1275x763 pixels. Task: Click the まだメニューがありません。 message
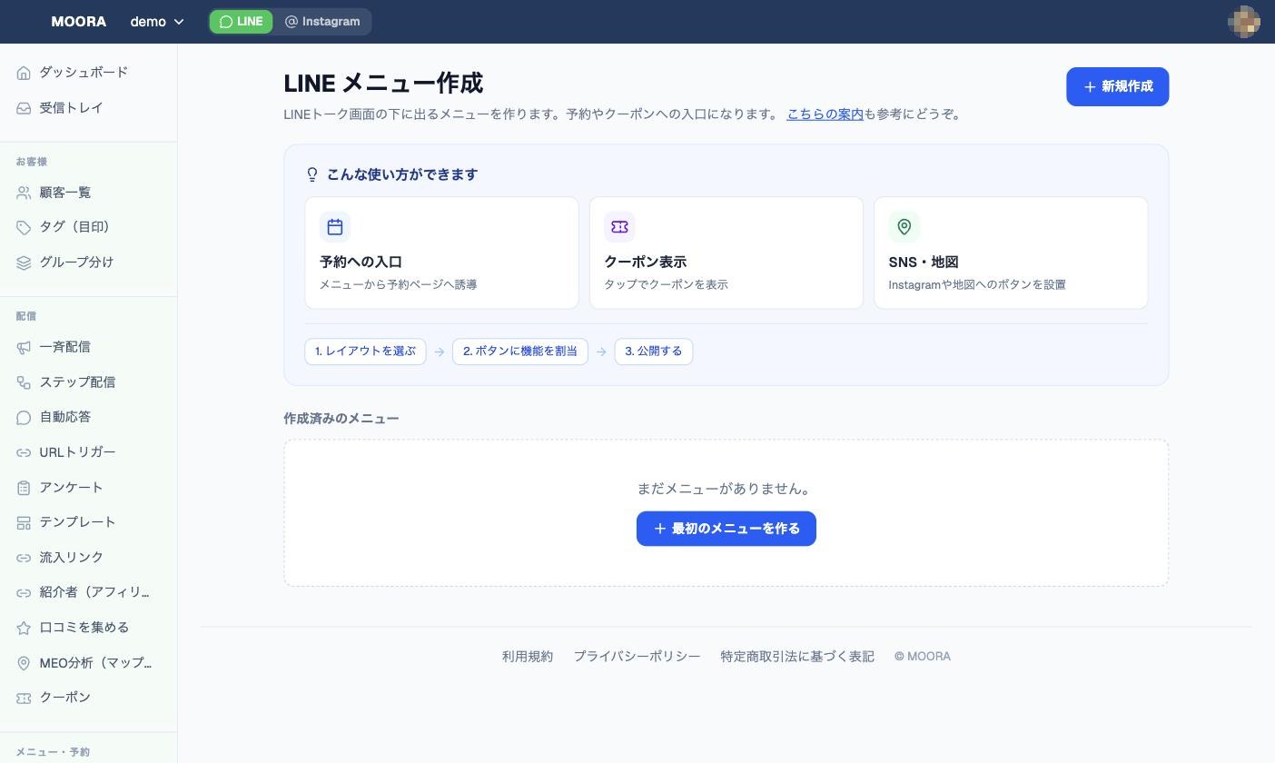point(726,489)
